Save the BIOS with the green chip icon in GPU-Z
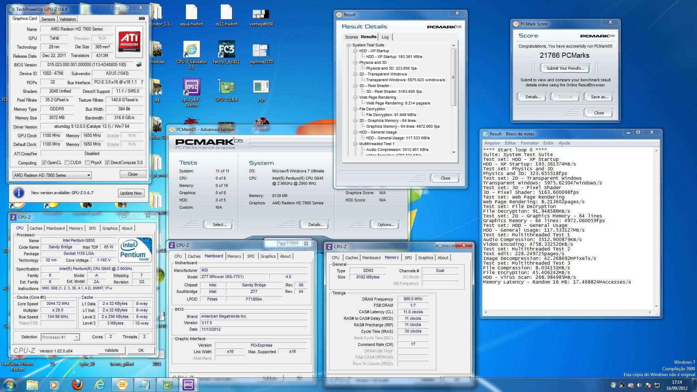This screenshot has width=697, height=392. point(139,65)
